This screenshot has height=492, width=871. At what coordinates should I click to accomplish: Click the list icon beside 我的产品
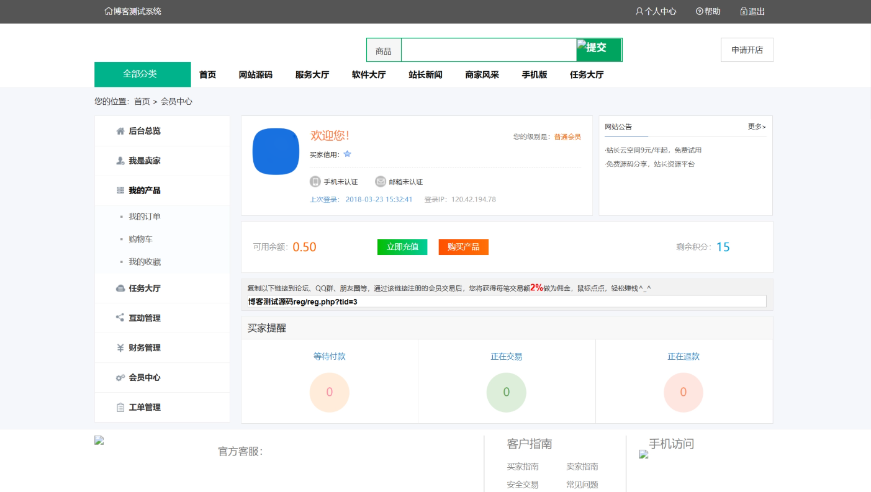[x=120, y=190]
